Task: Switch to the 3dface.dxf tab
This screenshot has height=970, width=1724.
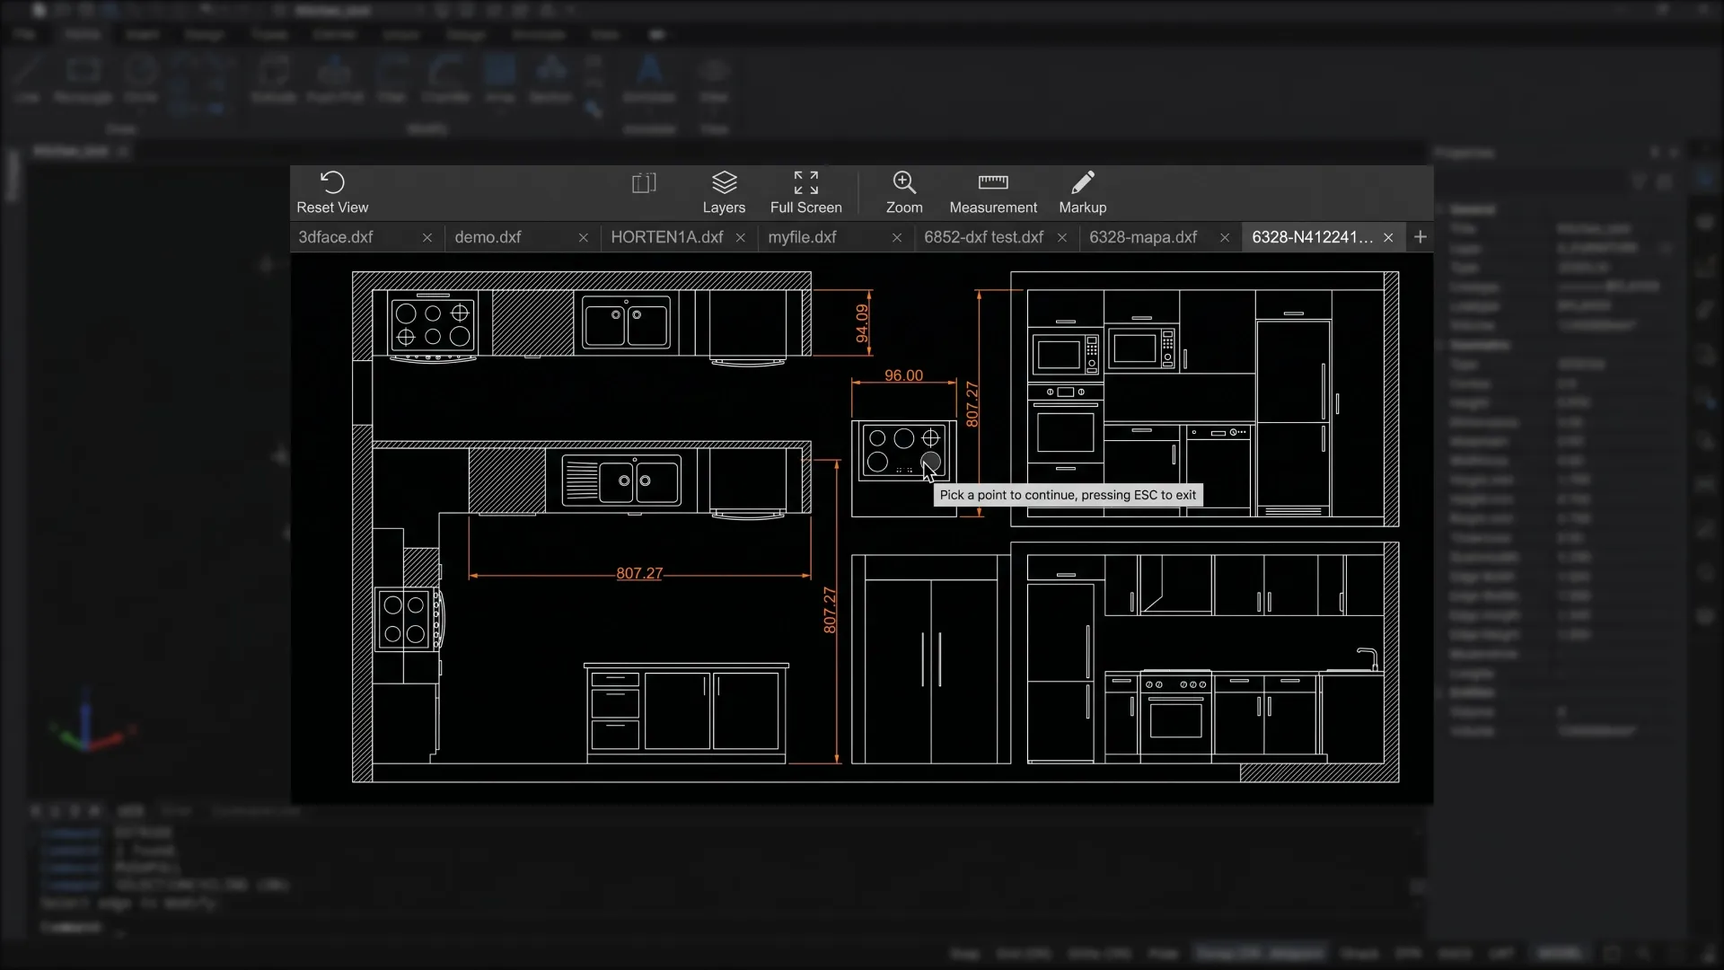Action: [x=336, y=237]
